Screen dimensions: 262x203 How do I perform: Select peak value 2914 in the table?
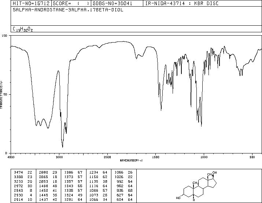click(18, 199)
